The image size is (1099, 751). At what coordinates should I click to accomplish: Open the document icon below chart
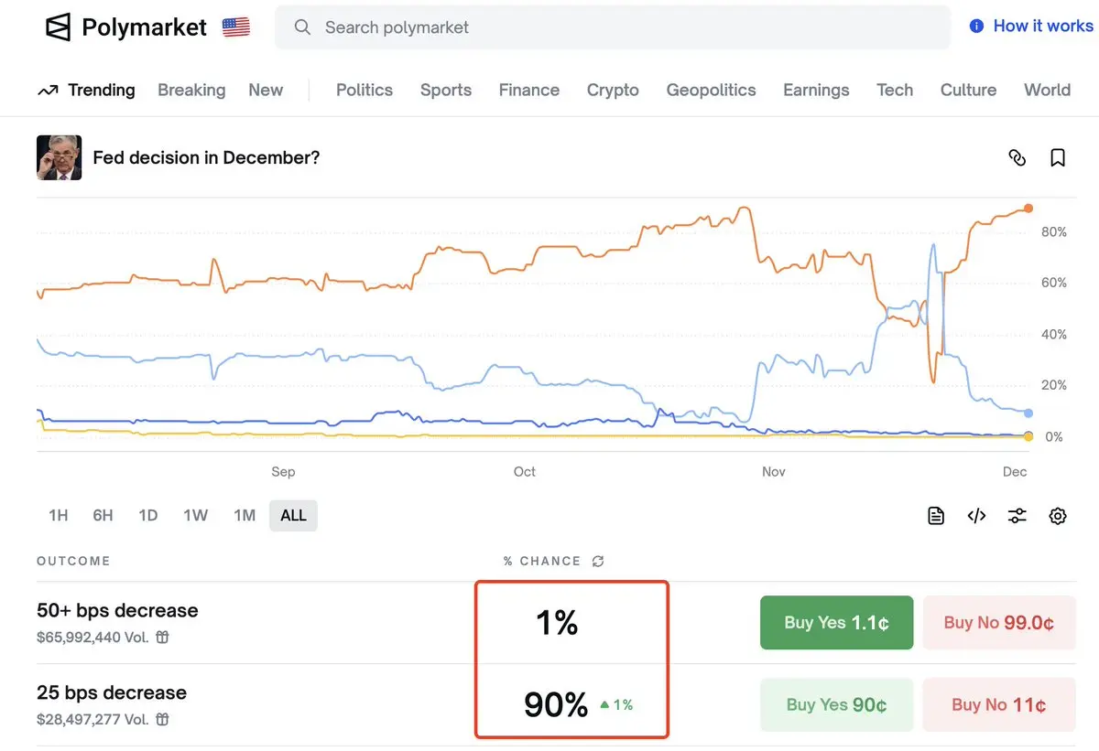936,516
